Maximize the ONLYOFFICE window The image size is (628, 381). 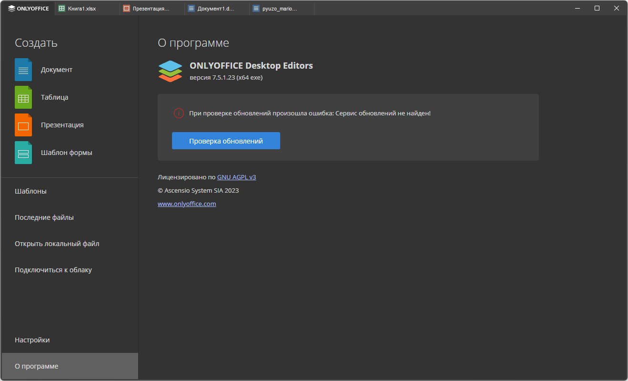(597, 8)
